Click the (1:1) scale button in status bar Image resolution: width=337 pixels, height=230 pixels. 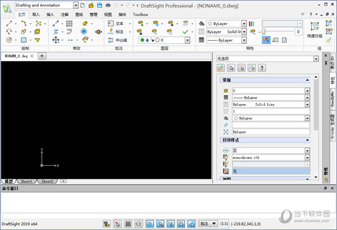[224, 224]
